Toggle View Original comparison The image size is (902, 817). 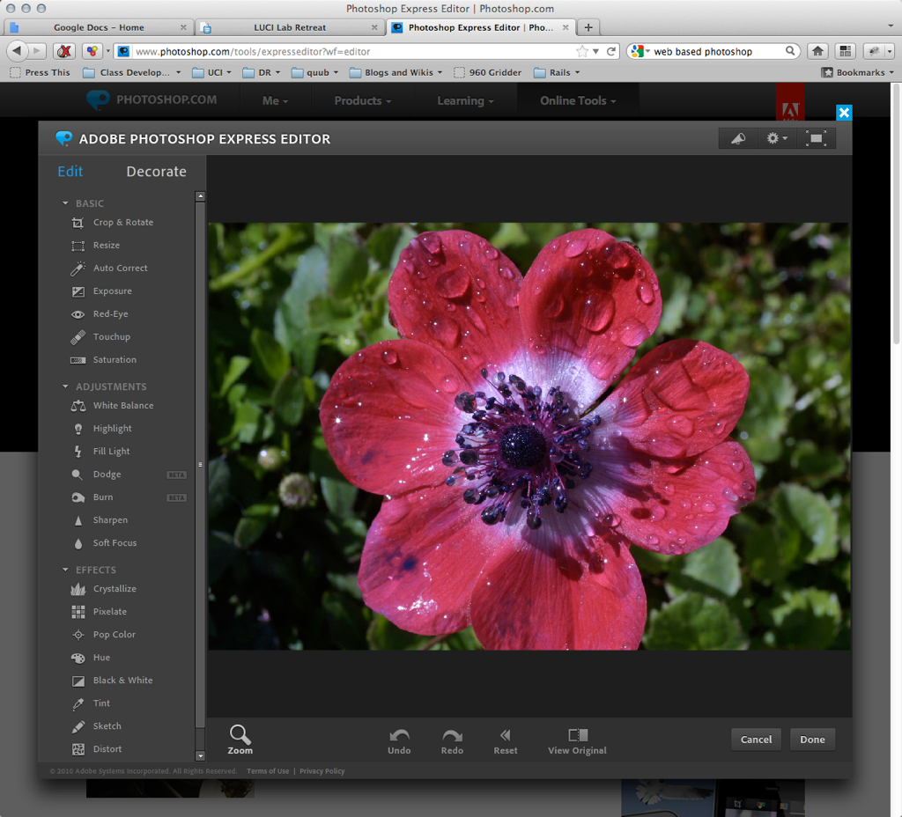point(577,740)
